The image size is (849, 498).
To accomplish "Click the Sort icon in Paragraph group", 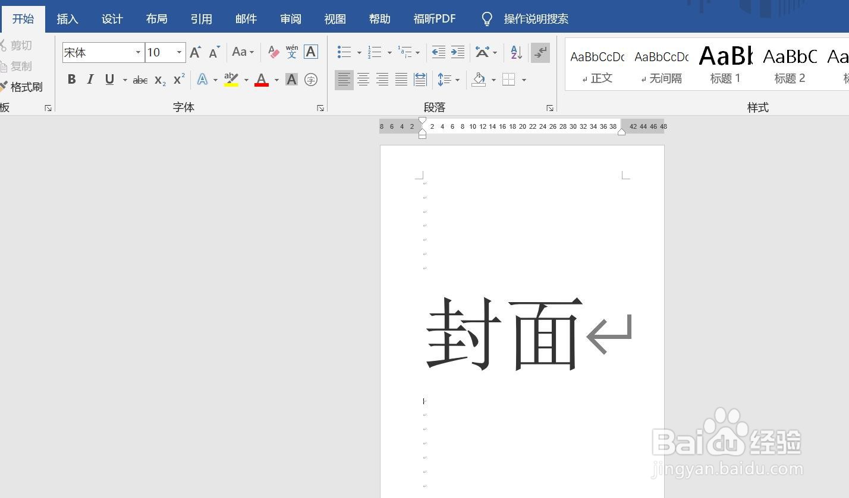I will [x=515, y=52].
